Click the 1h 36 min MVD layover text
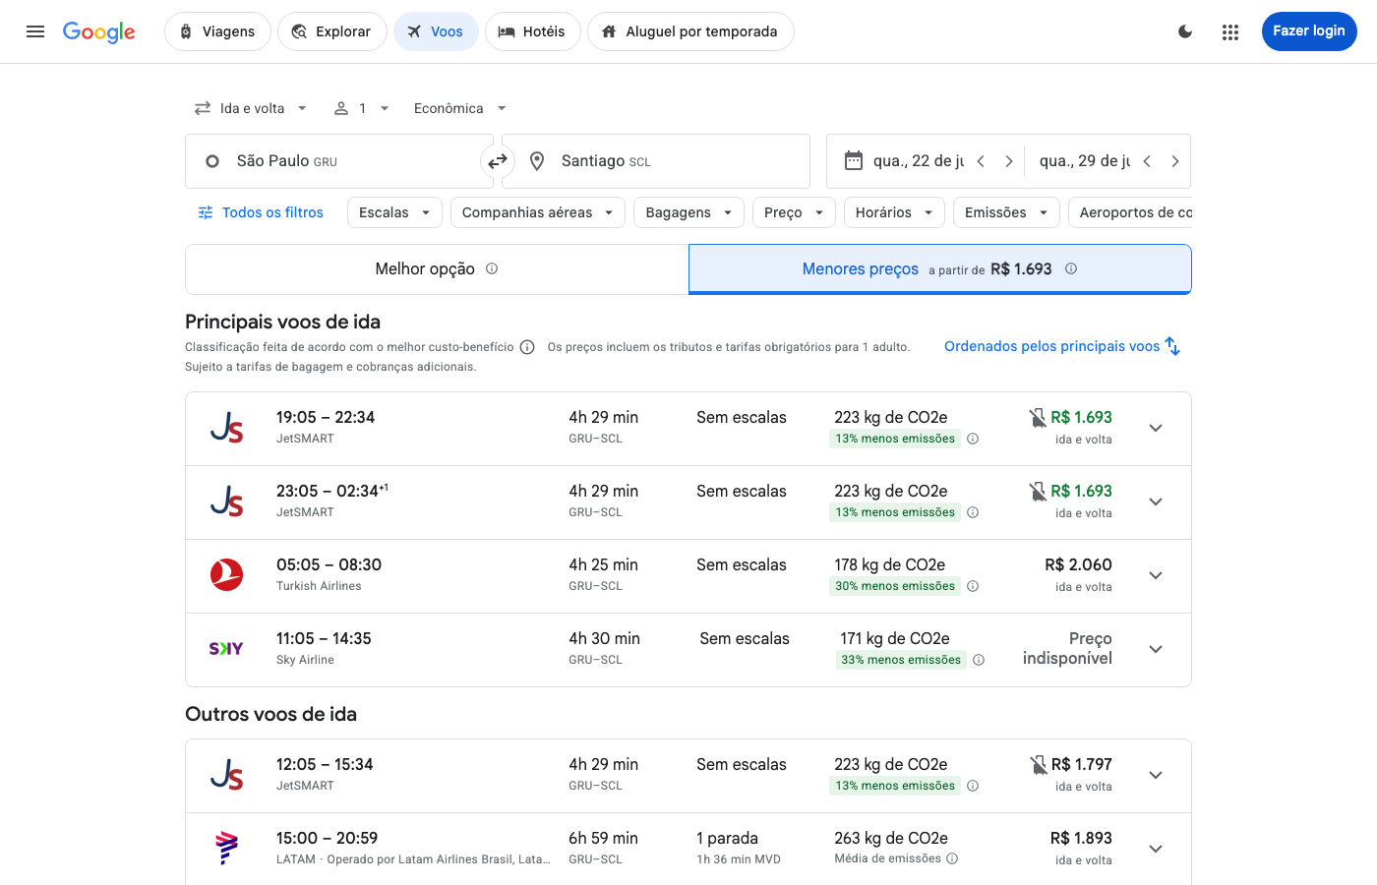This screenshot has height=885, width=1377. coord(739,859)
